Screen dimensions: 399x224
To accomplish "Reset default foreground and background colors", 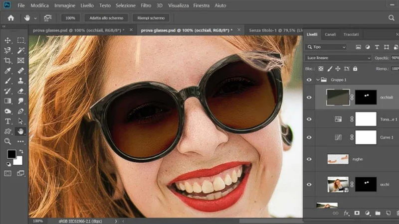I will (8, 164).
